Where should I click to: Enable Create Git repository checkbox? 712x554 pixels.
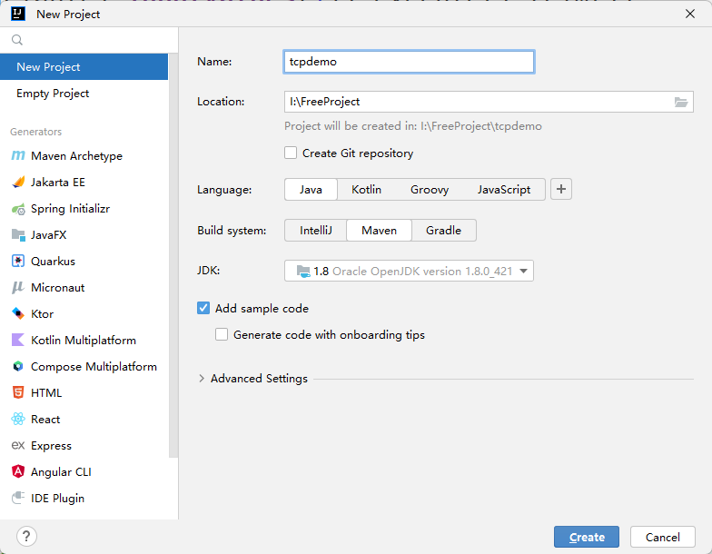click(291, 153)
